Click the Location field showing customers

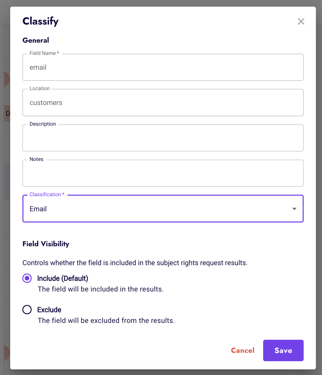163,103
